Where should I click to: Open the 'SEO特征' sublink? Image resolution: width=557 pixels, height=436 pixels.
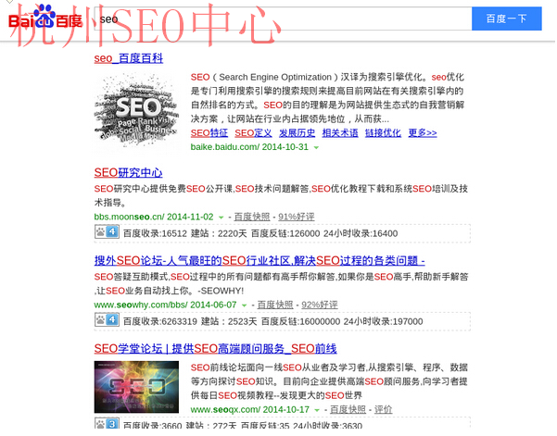209,133
